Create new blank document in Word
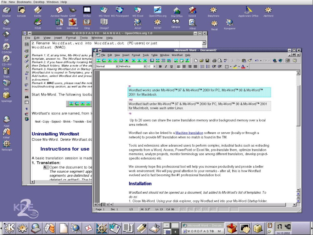Viewport: 313px width, 235px height. pyautogui.click(x=196, y=60)
